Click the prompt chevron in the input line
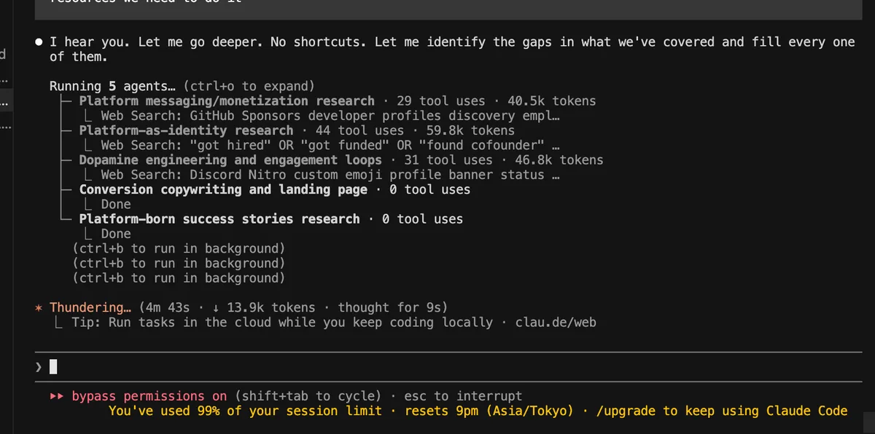The width and height of the screenshot is (875, 434). pyautogui.click(x=39, y=368)
